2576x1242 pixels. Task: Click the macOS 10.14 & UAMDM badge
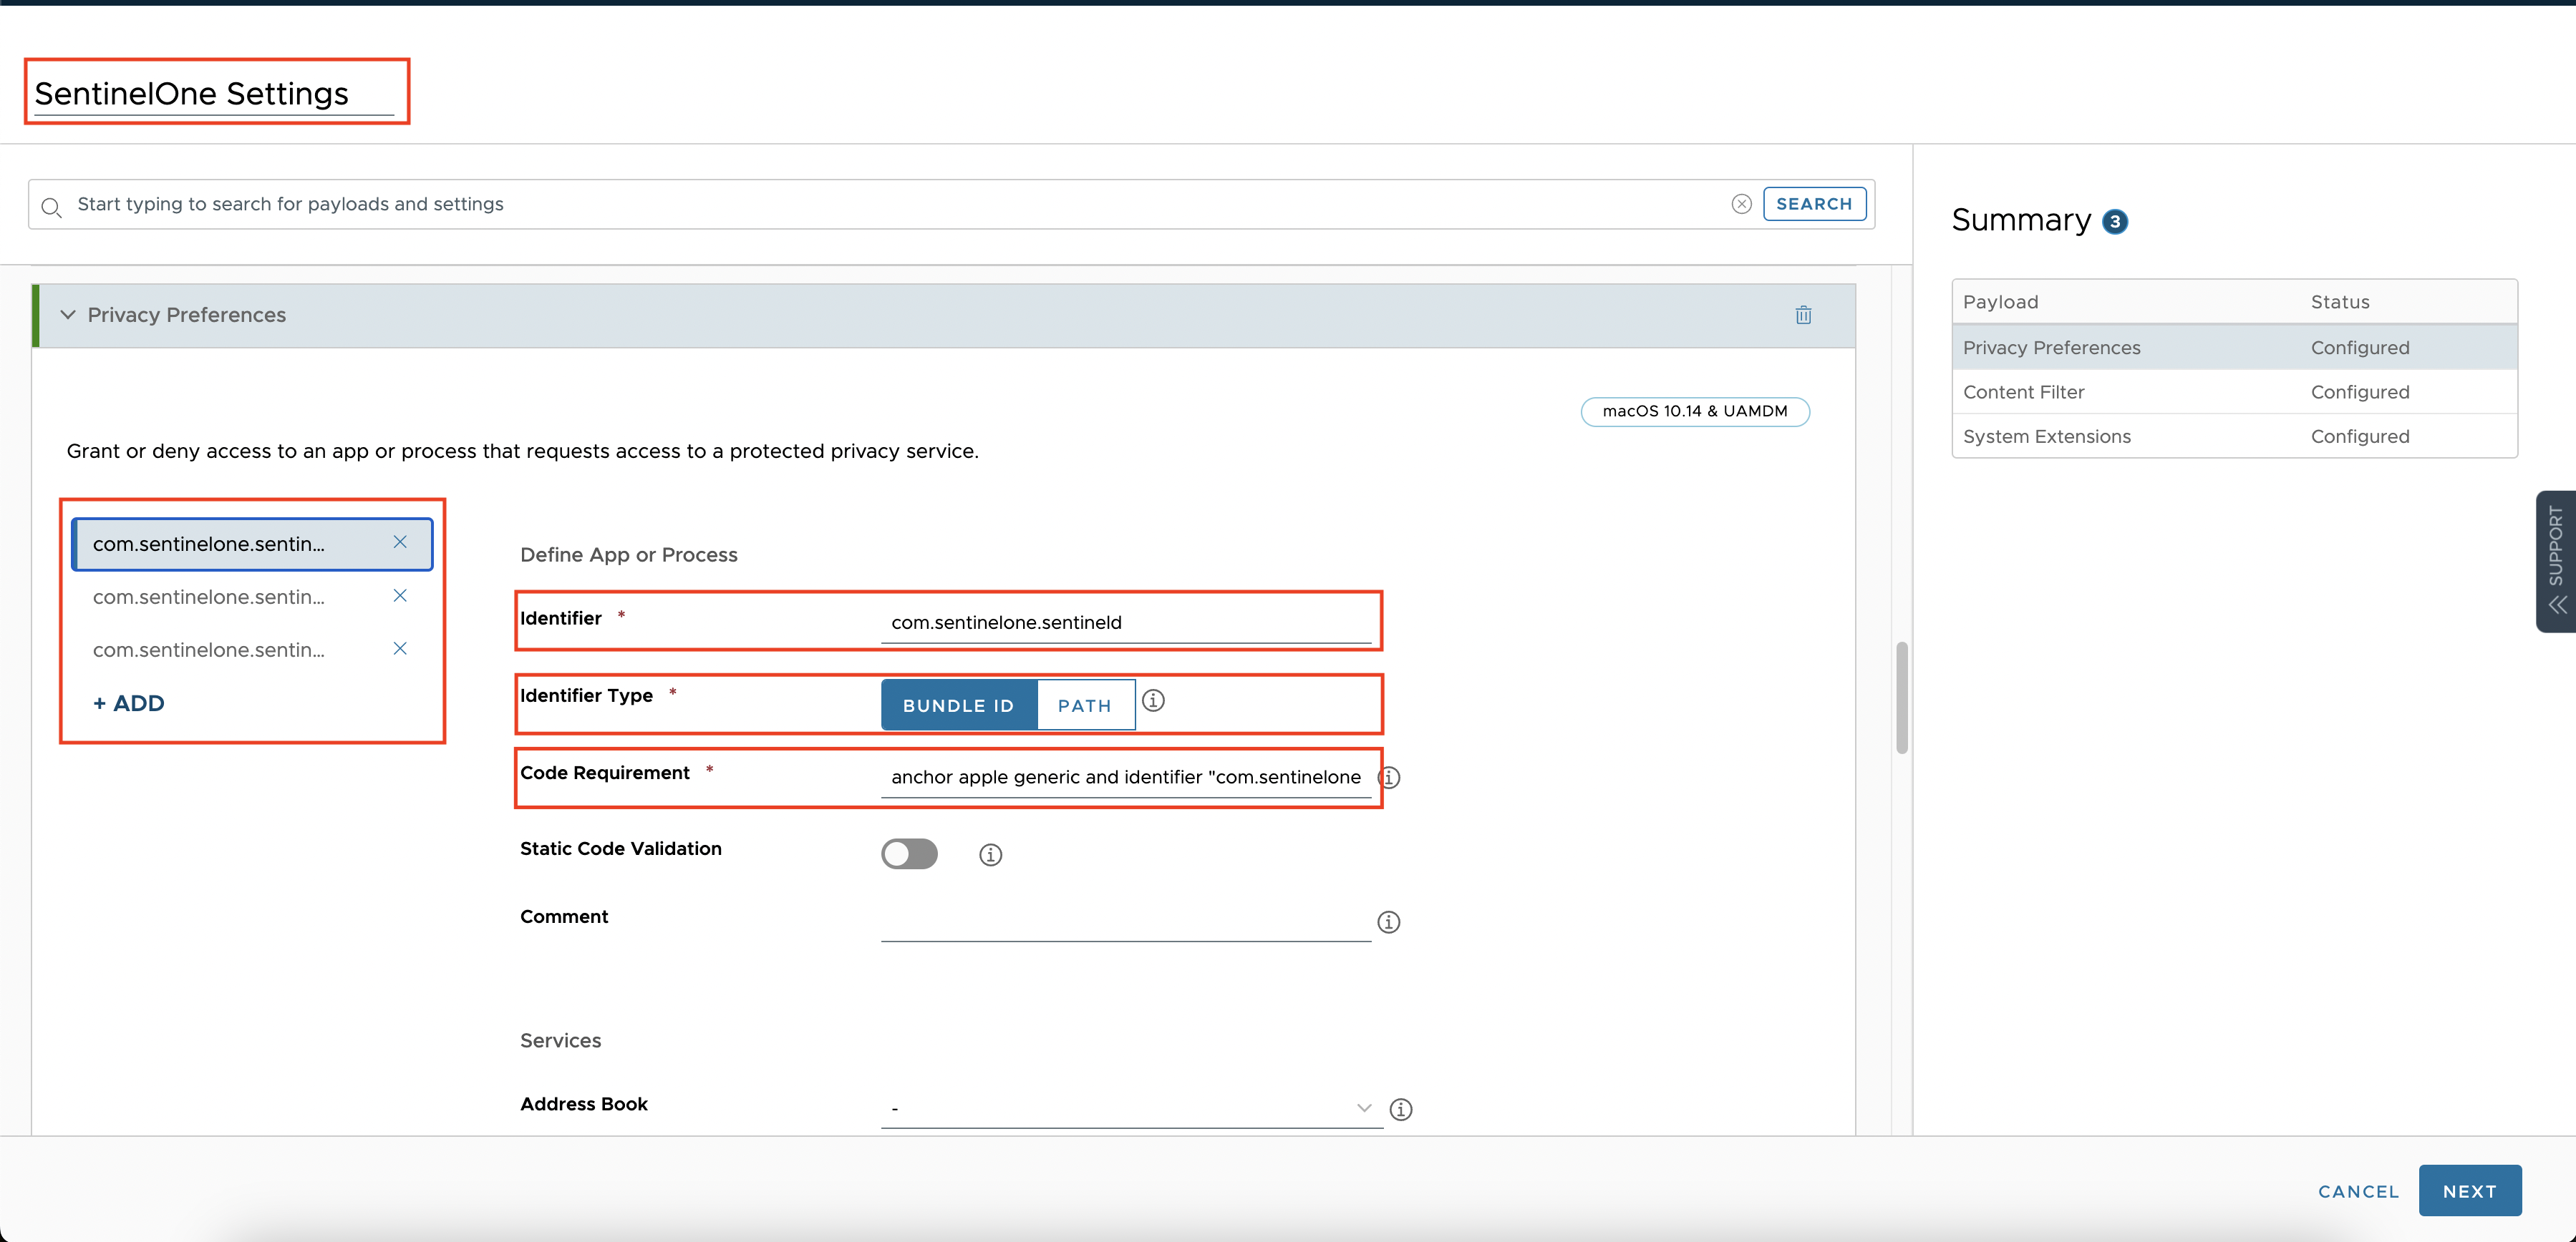coord(1694,411)
